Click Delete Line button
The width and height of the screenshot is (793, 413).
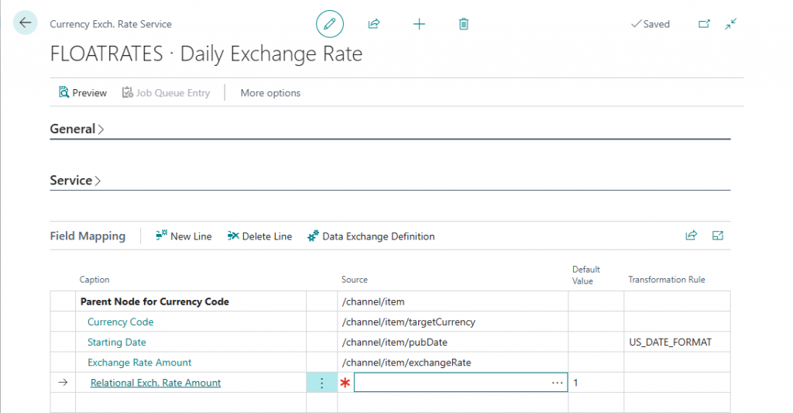click(259, 236)
